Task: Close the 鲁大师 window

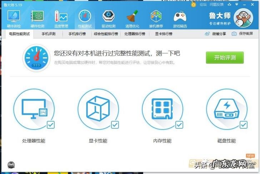Action: 252,5
